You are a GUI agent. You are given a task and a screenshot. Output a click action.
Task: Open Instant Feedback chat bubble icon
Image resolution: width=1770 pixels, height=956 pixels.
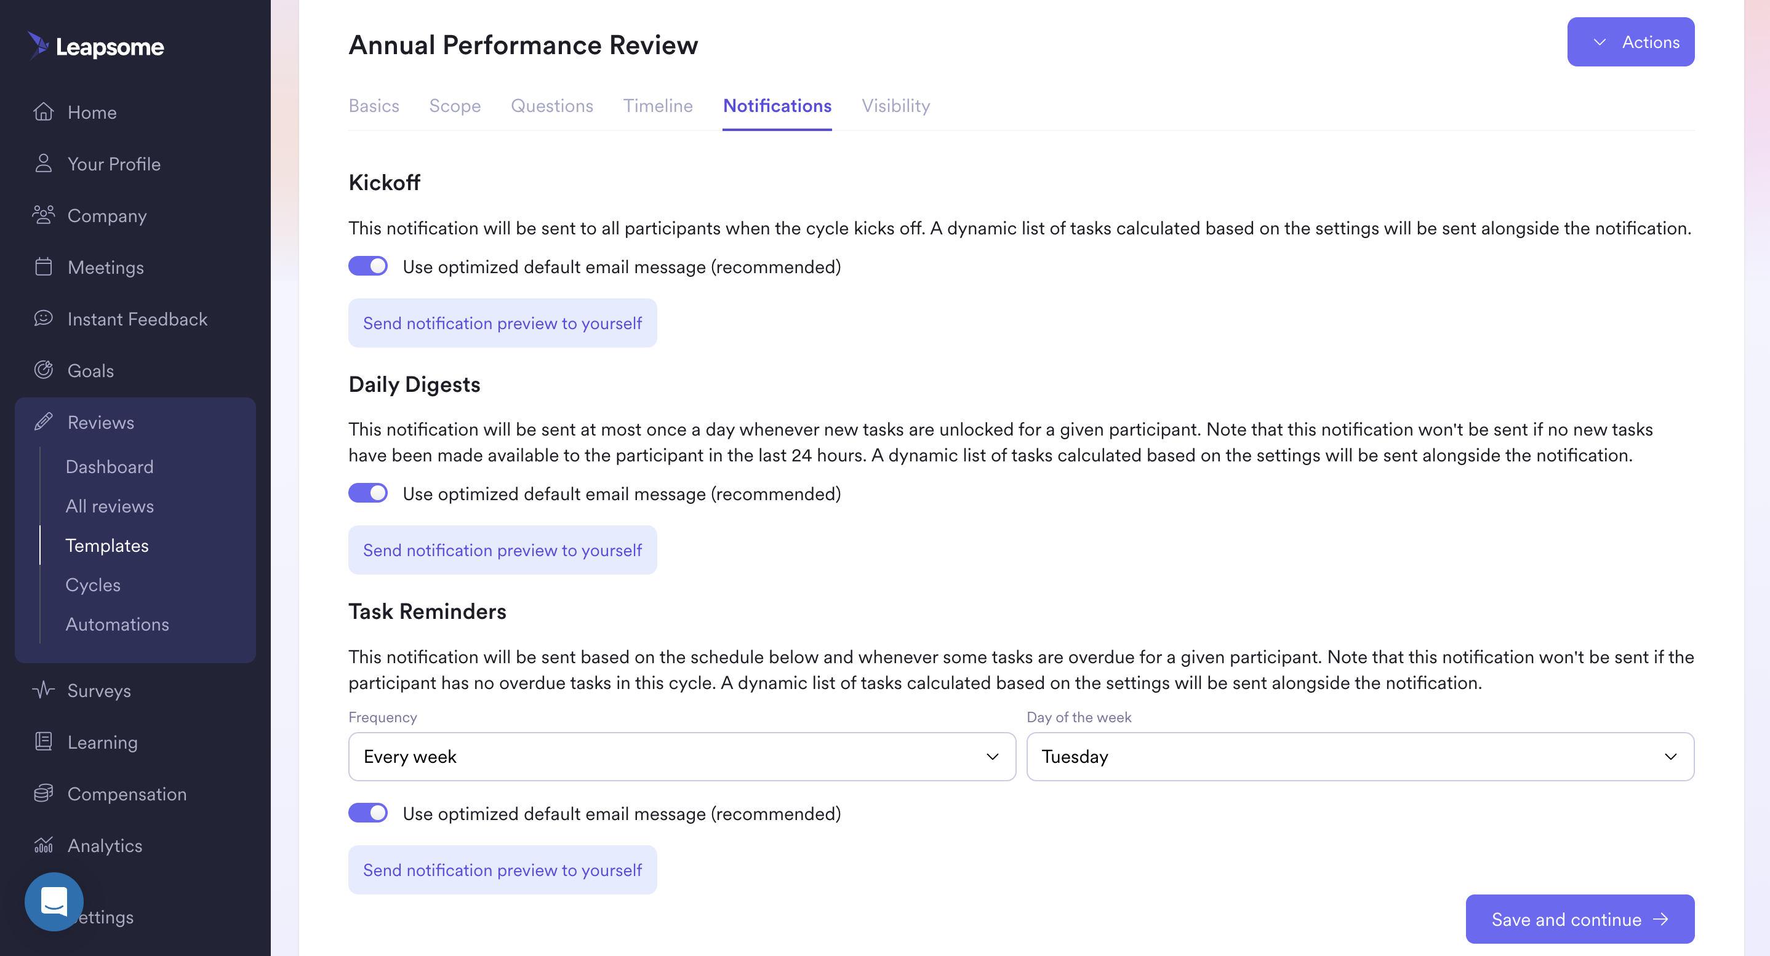[x=43, y=318]
